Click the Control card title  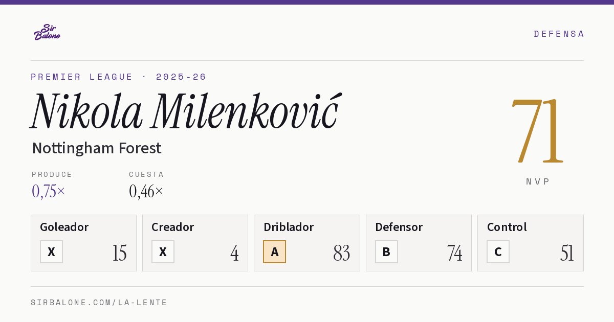[x=507, y=227]
